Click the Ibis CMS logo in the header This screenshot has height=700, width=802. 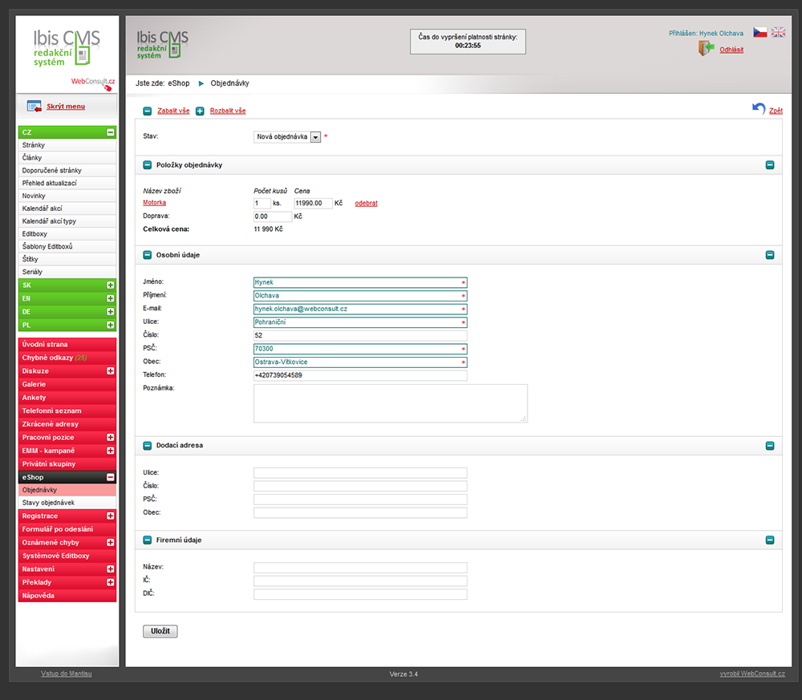[162, 44]
